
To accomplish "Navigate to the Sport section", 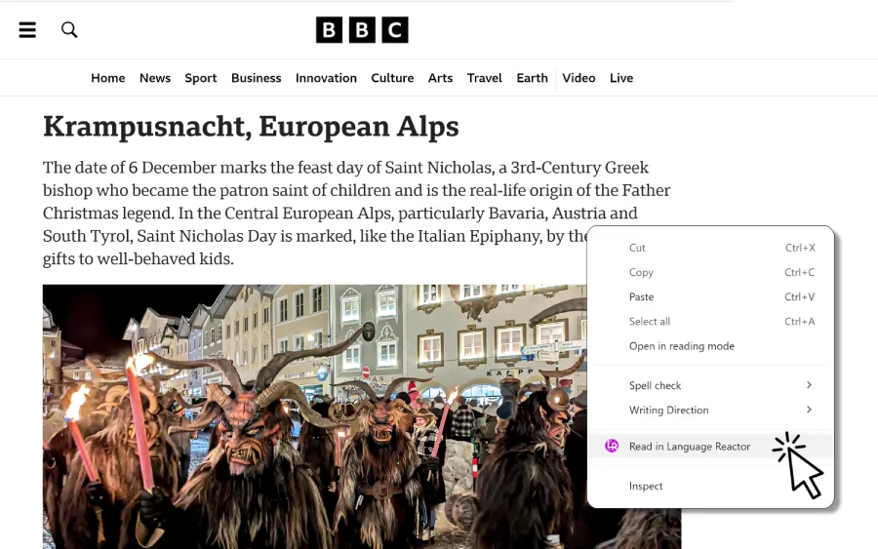I will pos(201,78).
